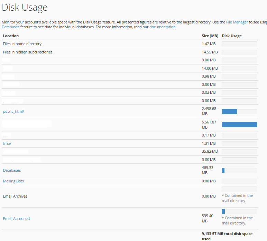
Task: Click the Email Archives 'Contained in the mail directory' note
Action: pyautogui.click(x=237, y=198)
